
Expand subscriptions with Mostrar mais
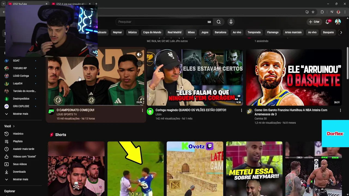(21, 114)
